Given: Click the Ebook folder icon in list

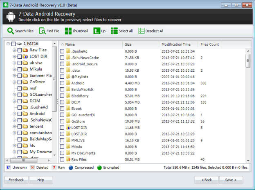Looking at the screenshot, I should (68, 108).
